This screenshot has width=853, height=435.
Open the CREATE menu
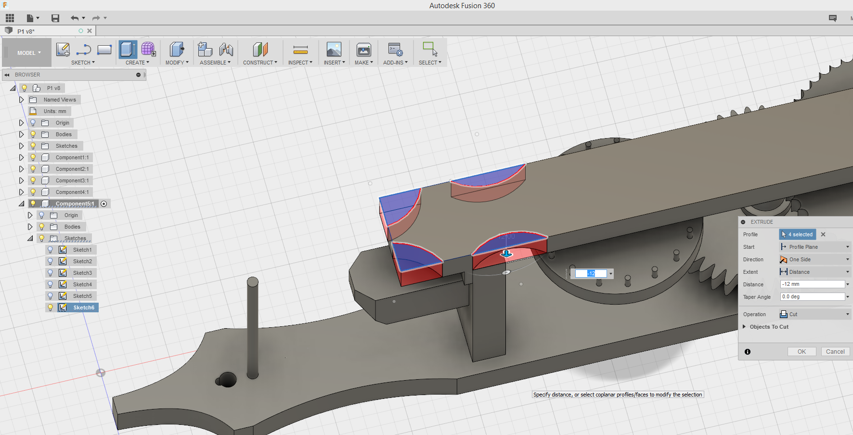point(137,63)
